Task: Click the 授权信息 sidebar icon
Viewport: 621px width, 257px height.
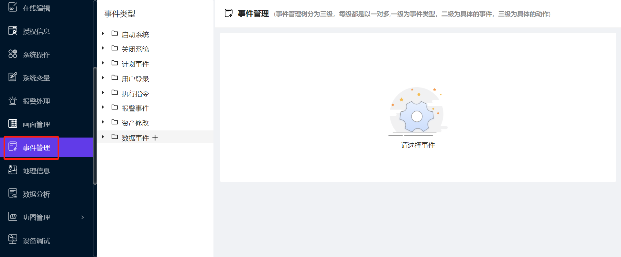Action: click(13, 30)
